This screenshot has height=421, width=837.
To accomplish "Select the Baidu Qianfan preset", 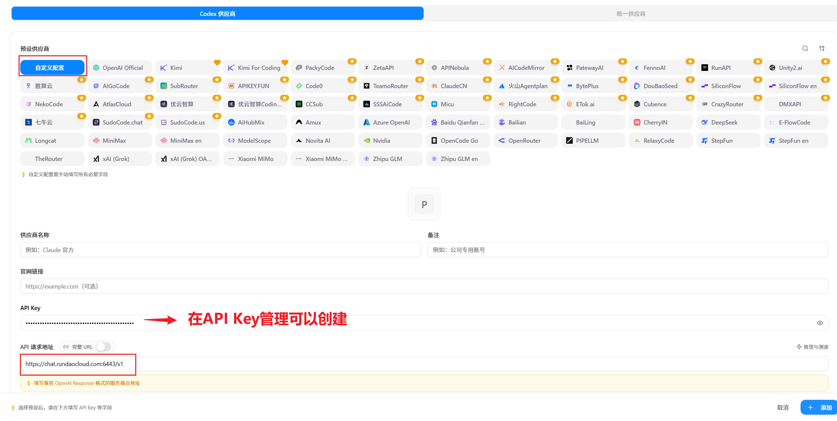I will tap(458, 122).
